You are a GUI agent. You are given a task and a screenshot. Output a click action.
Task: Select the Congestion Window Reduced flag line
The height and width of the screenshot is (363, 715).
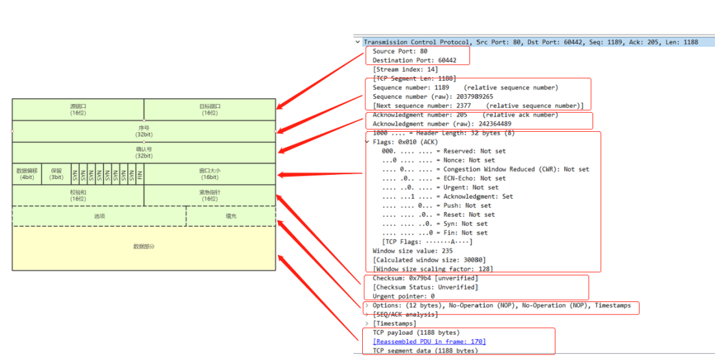(485, 170)
